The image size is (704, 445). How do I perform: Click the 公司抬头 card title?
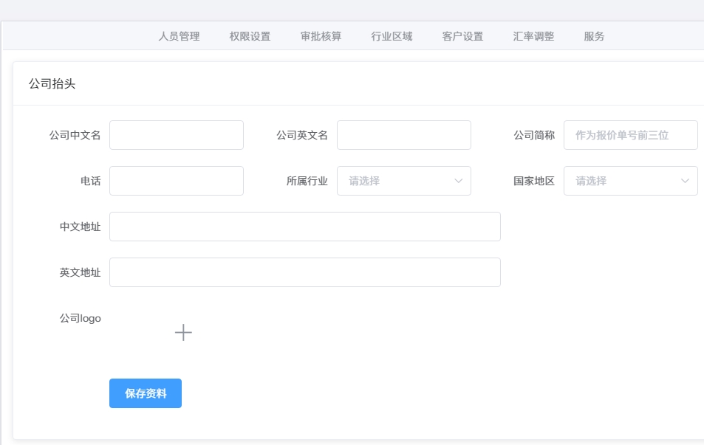(52, 84)
